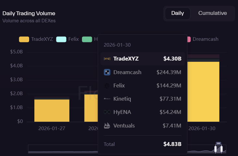
Task: Click the Dreamcash logo icon in tooltip
Action: [107, 72]
